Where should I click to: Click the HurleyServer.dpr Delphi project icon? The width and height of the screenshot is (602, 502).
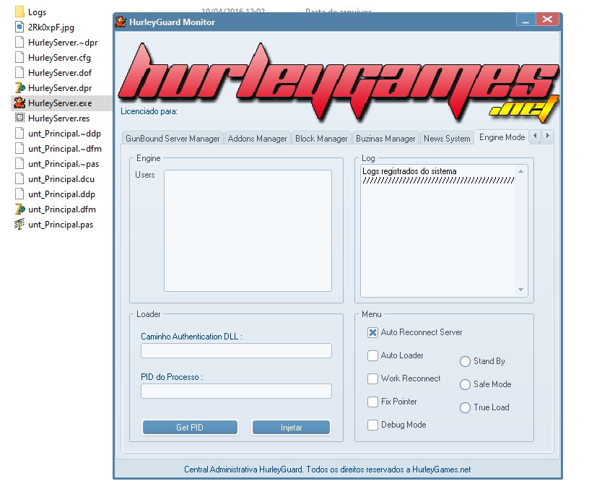[19, 88]
